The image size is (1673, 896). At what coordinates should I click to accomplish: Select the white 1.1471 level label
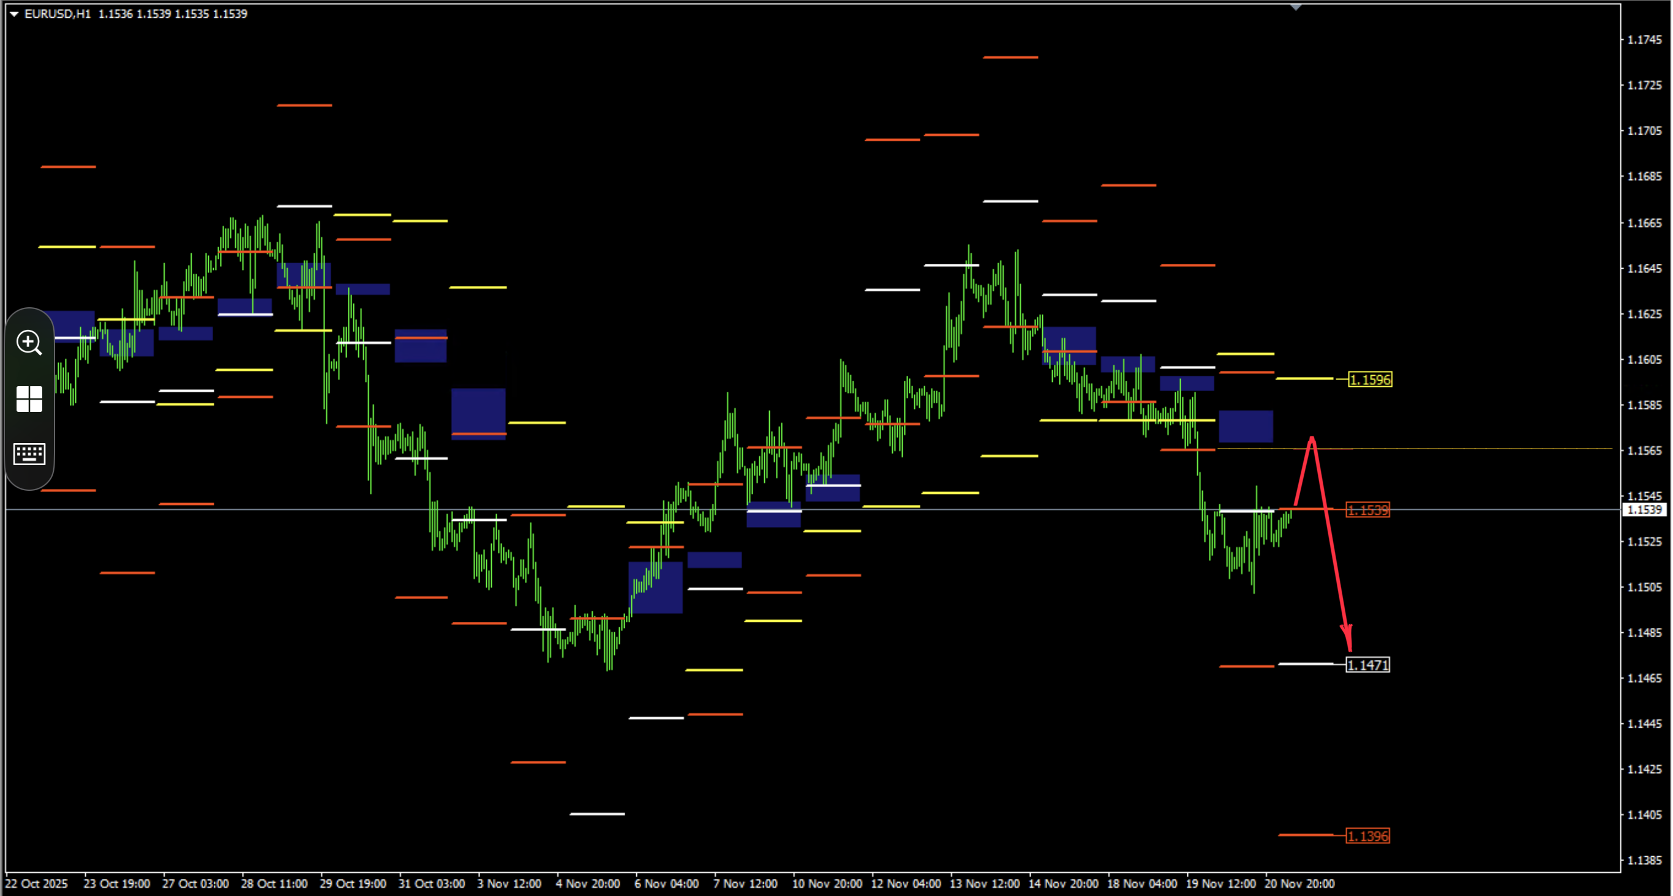(1367, 664)
